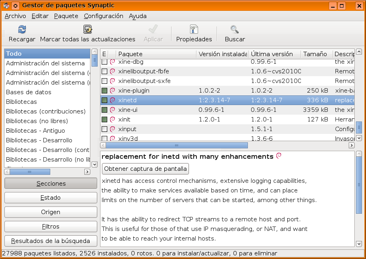Click Resultados de la búsqueda button

pos(51,241)
